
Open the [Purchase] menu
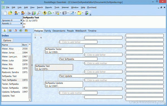pos(92,7)
